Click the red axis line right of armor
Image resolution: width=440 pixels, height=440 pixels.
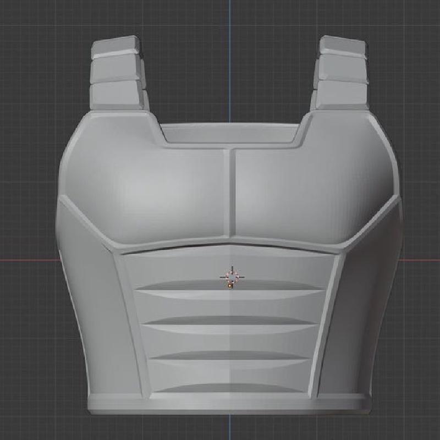click(421, 260)
